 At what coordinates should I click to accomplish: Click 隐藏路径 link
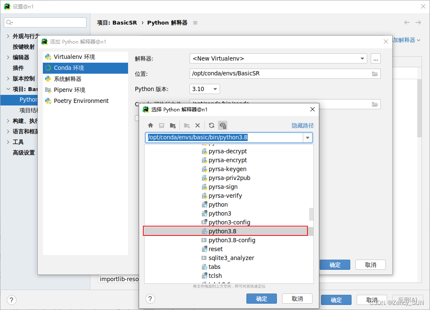pyautogui.click(x=302, y=125)
